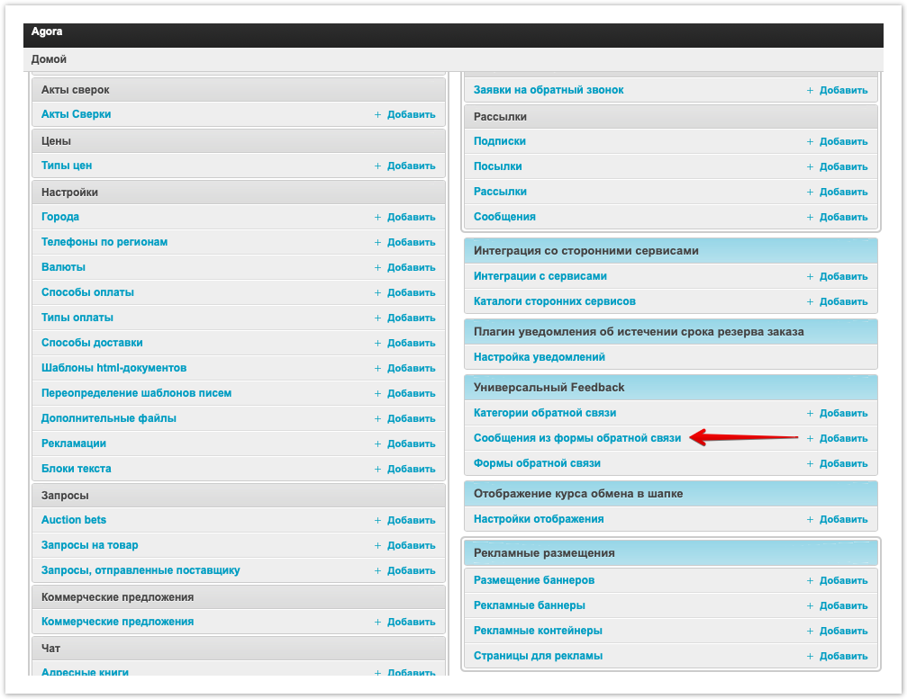Open Интеграции с сервисами

pyautogui.click(x=540, y=276)
